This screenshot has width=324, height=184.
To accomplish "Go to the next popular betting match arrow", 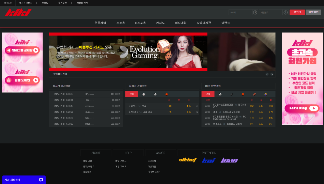I will point(272,74).
